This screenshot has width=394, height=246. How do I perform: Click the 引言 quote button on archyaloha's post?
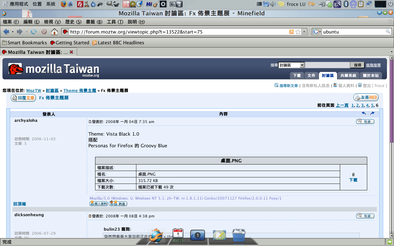[365, 121]
